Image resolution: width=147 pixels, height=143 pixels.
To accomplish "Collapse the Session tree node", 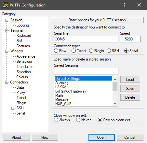I will 7,20.
